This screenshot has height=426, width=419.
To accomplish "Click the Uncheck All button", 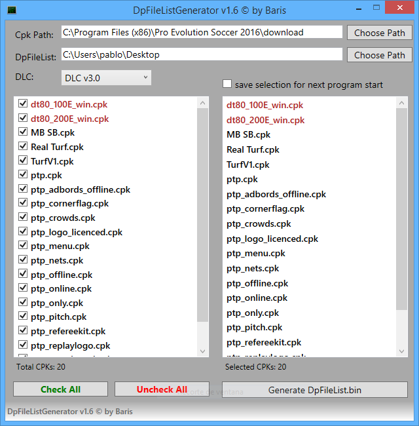I will [162, 389].
